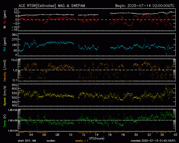Image resolution: width=179 pixels, height=143 pixels.
Task: Click the 'UTC(hours)' x-axis title
Action: 97,138
